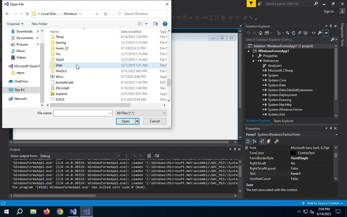
Task: Toggle auto-hide pin on Output panel
Action: point(235,149)
